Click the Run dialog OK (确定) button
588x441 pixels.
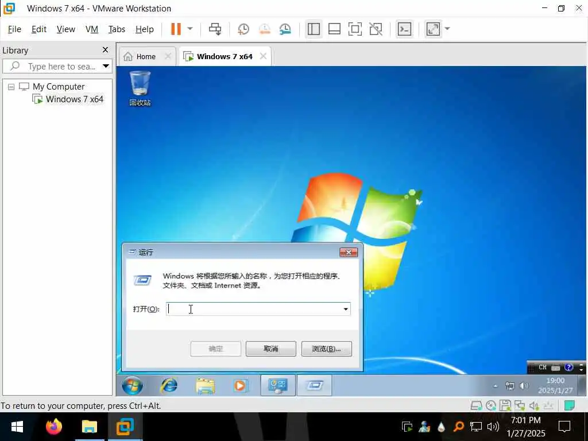pos(216,349)
